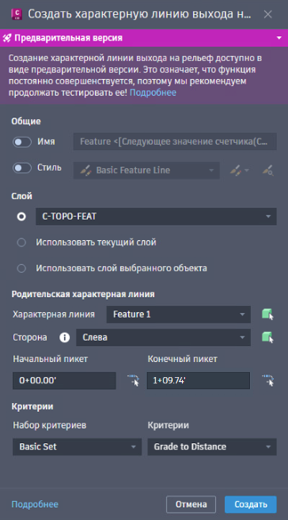
Task: Click the side selection pick icon
Action: pos(267,337)
